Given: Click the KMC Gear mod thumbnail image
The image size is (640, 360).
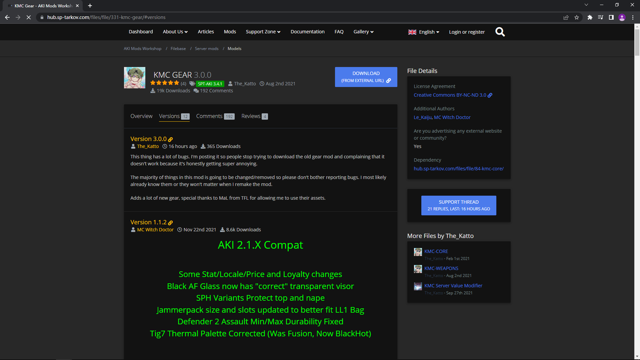Looking at the screenshot, I should [135, 78].
